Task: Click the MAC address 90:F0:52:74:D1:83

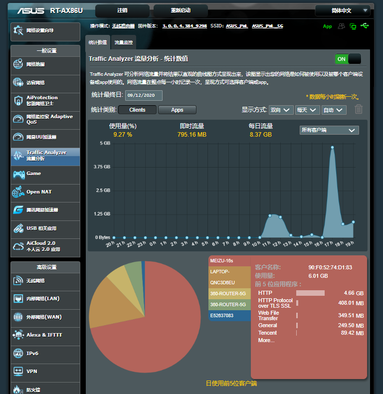Action: 330,267
